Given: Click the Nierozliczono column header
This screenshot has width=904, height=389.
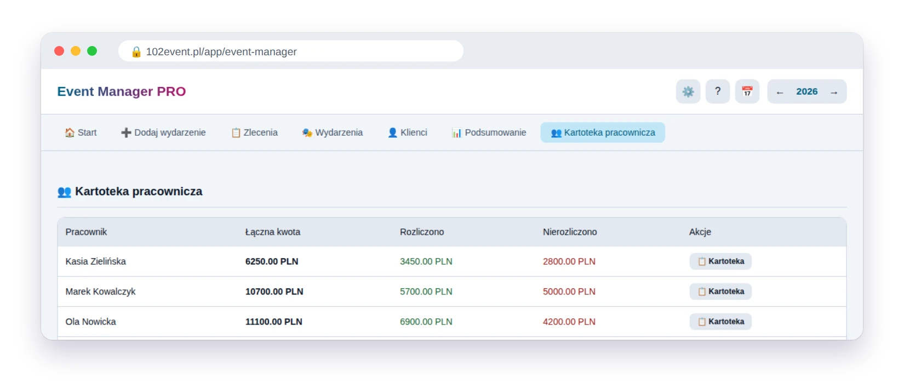Looking at the screenshot, I should [570, 232].
